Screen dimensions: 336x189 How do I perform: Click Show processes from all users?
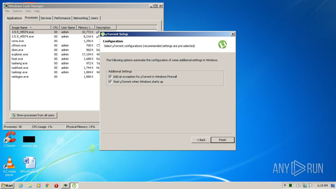pyautogui.click(x=34, y=115)
